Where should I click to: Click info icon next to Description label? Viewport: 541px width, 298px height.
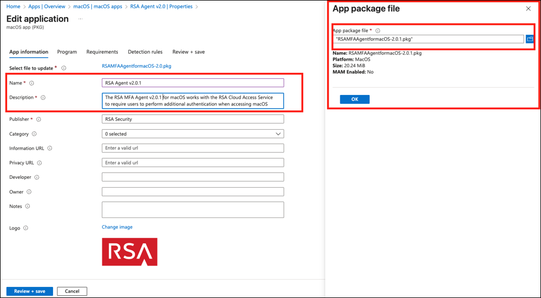pos(43,98)
